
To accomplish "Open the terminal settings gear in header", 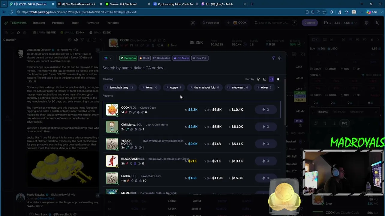I will click(x=366, y=23).
